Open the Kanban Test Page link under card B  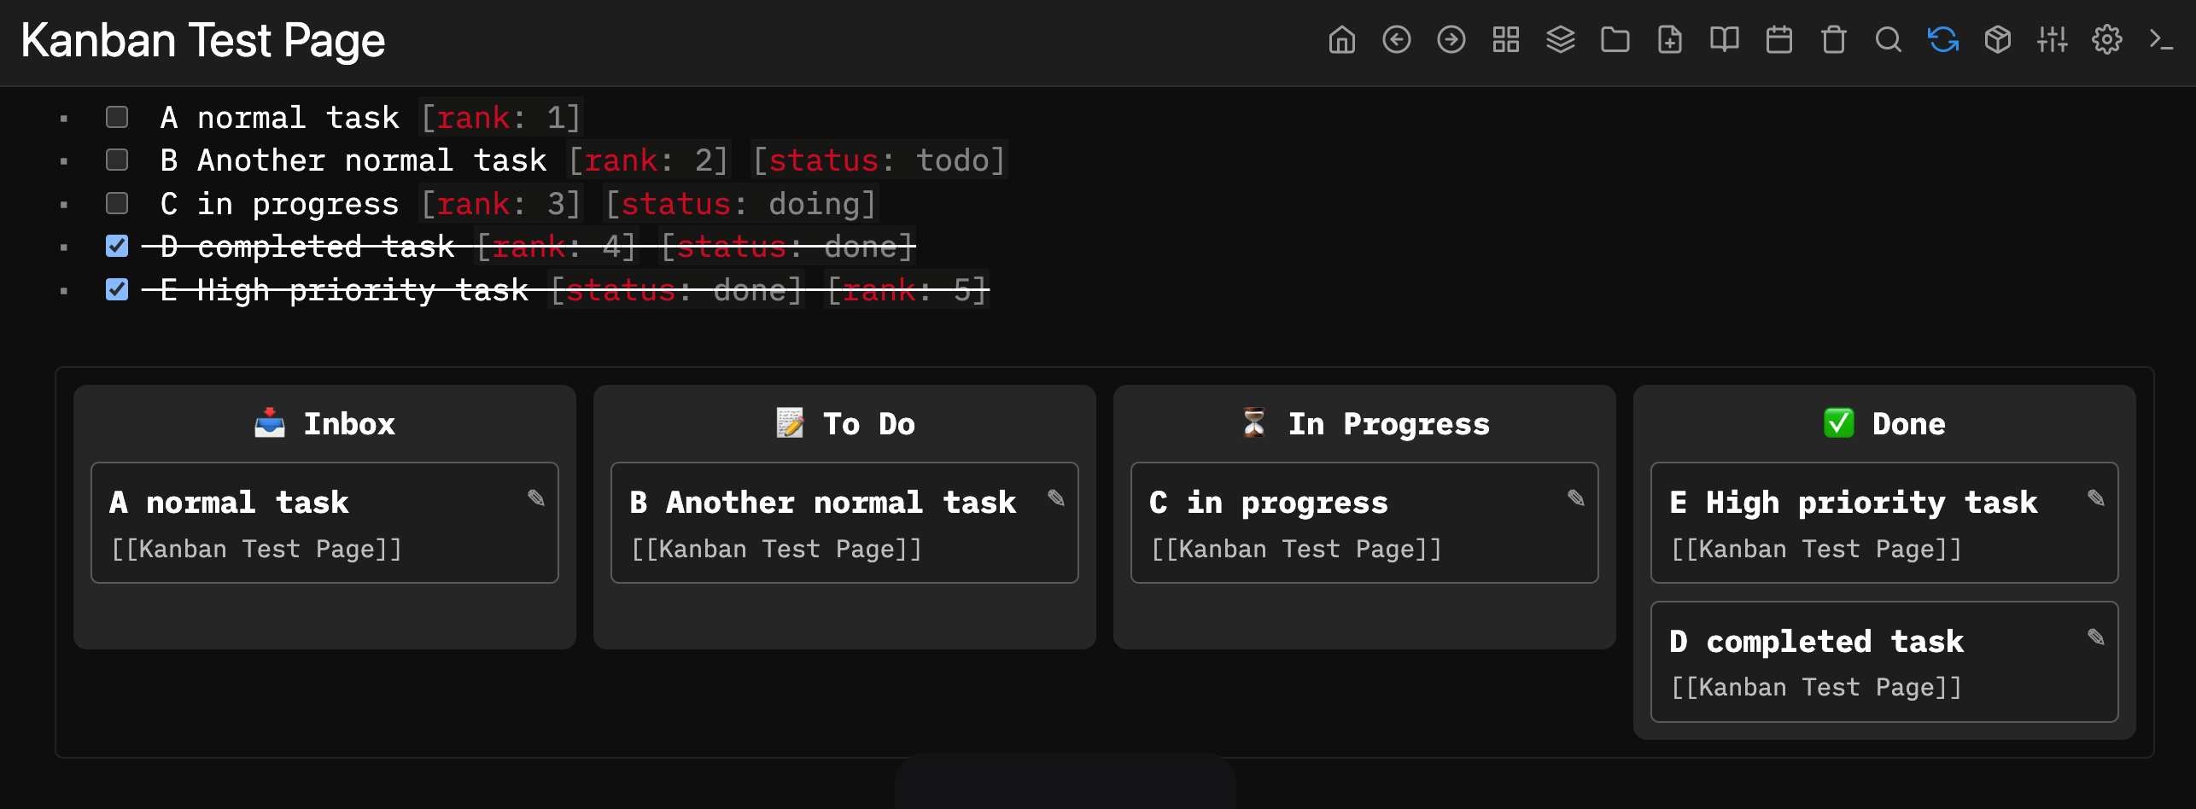[777, 549]
